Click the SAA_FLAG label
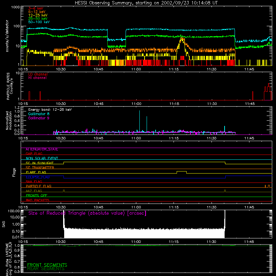 34,181
